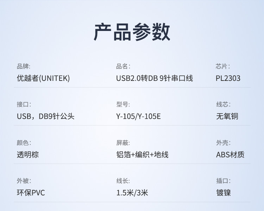
Task: Select the PL2303 chip value
Action: point(228,78)
